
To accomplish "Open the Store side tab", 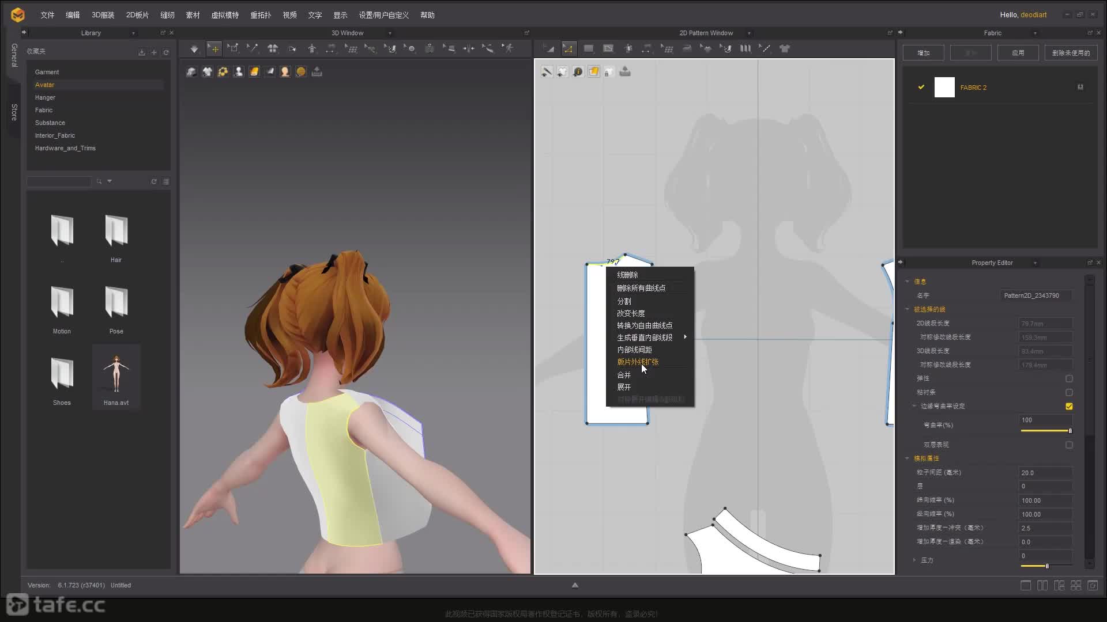I will [14, 112].
